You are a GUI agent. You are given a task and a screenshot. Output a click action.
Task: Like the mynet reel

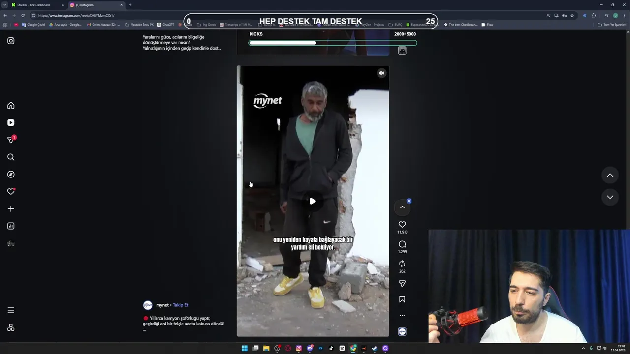pos(402,225)
